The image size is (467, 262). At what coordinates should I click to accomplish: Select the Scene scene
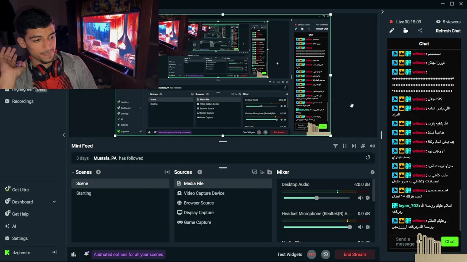[x=120, y=183]
